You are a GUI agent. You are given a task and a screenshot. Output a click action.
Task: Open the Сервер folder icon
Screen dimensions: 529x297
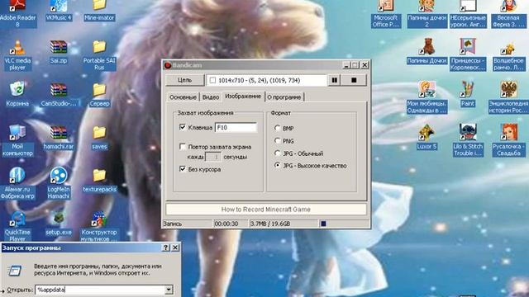click(x=99, y=90)
